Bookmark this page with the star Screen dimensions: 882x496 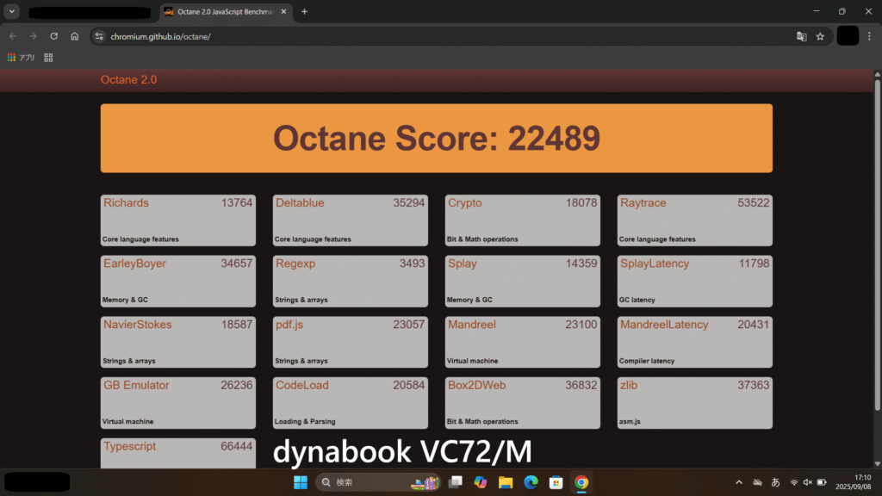click(820, 36)
